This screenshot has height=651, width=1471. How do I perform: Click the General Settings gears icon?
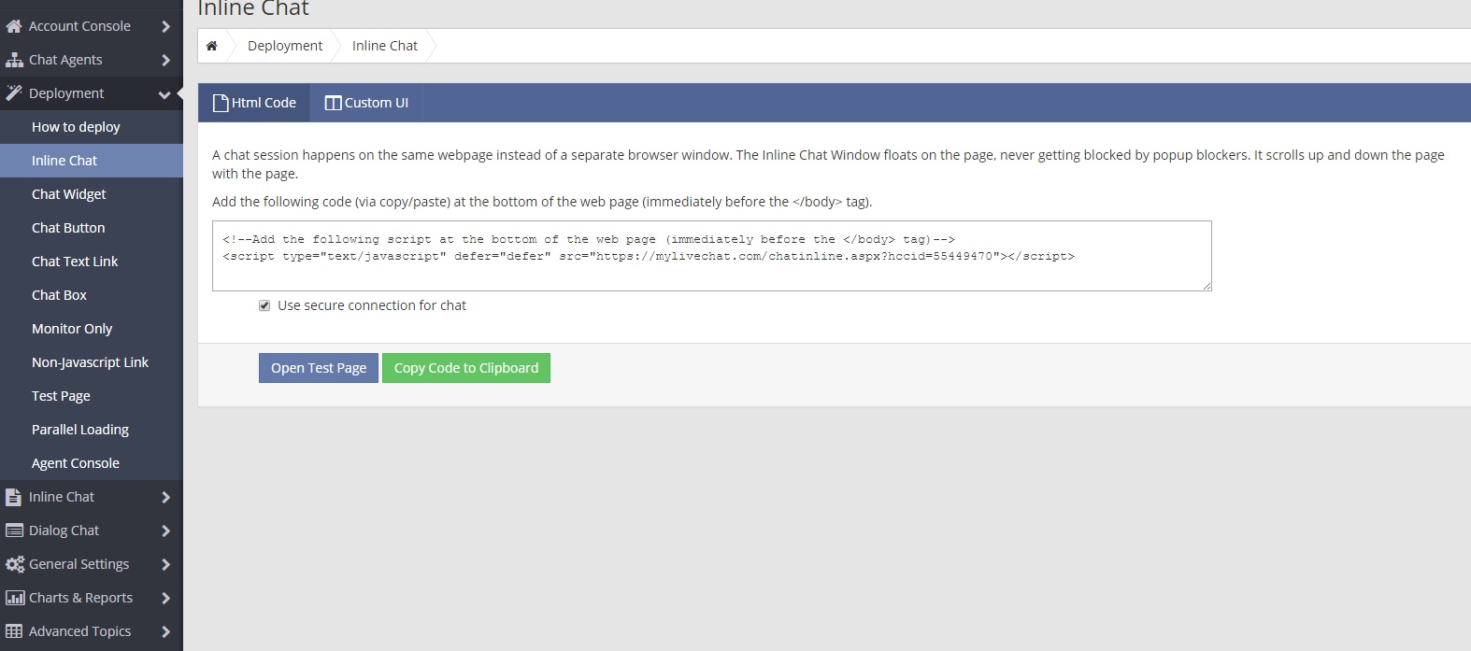point(15,564)
